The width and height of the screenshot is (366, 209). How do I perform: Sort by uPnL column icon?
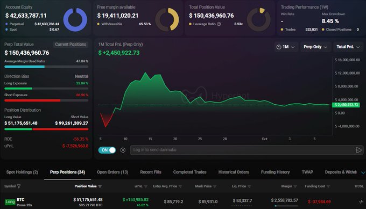click(x=146, y=186)
